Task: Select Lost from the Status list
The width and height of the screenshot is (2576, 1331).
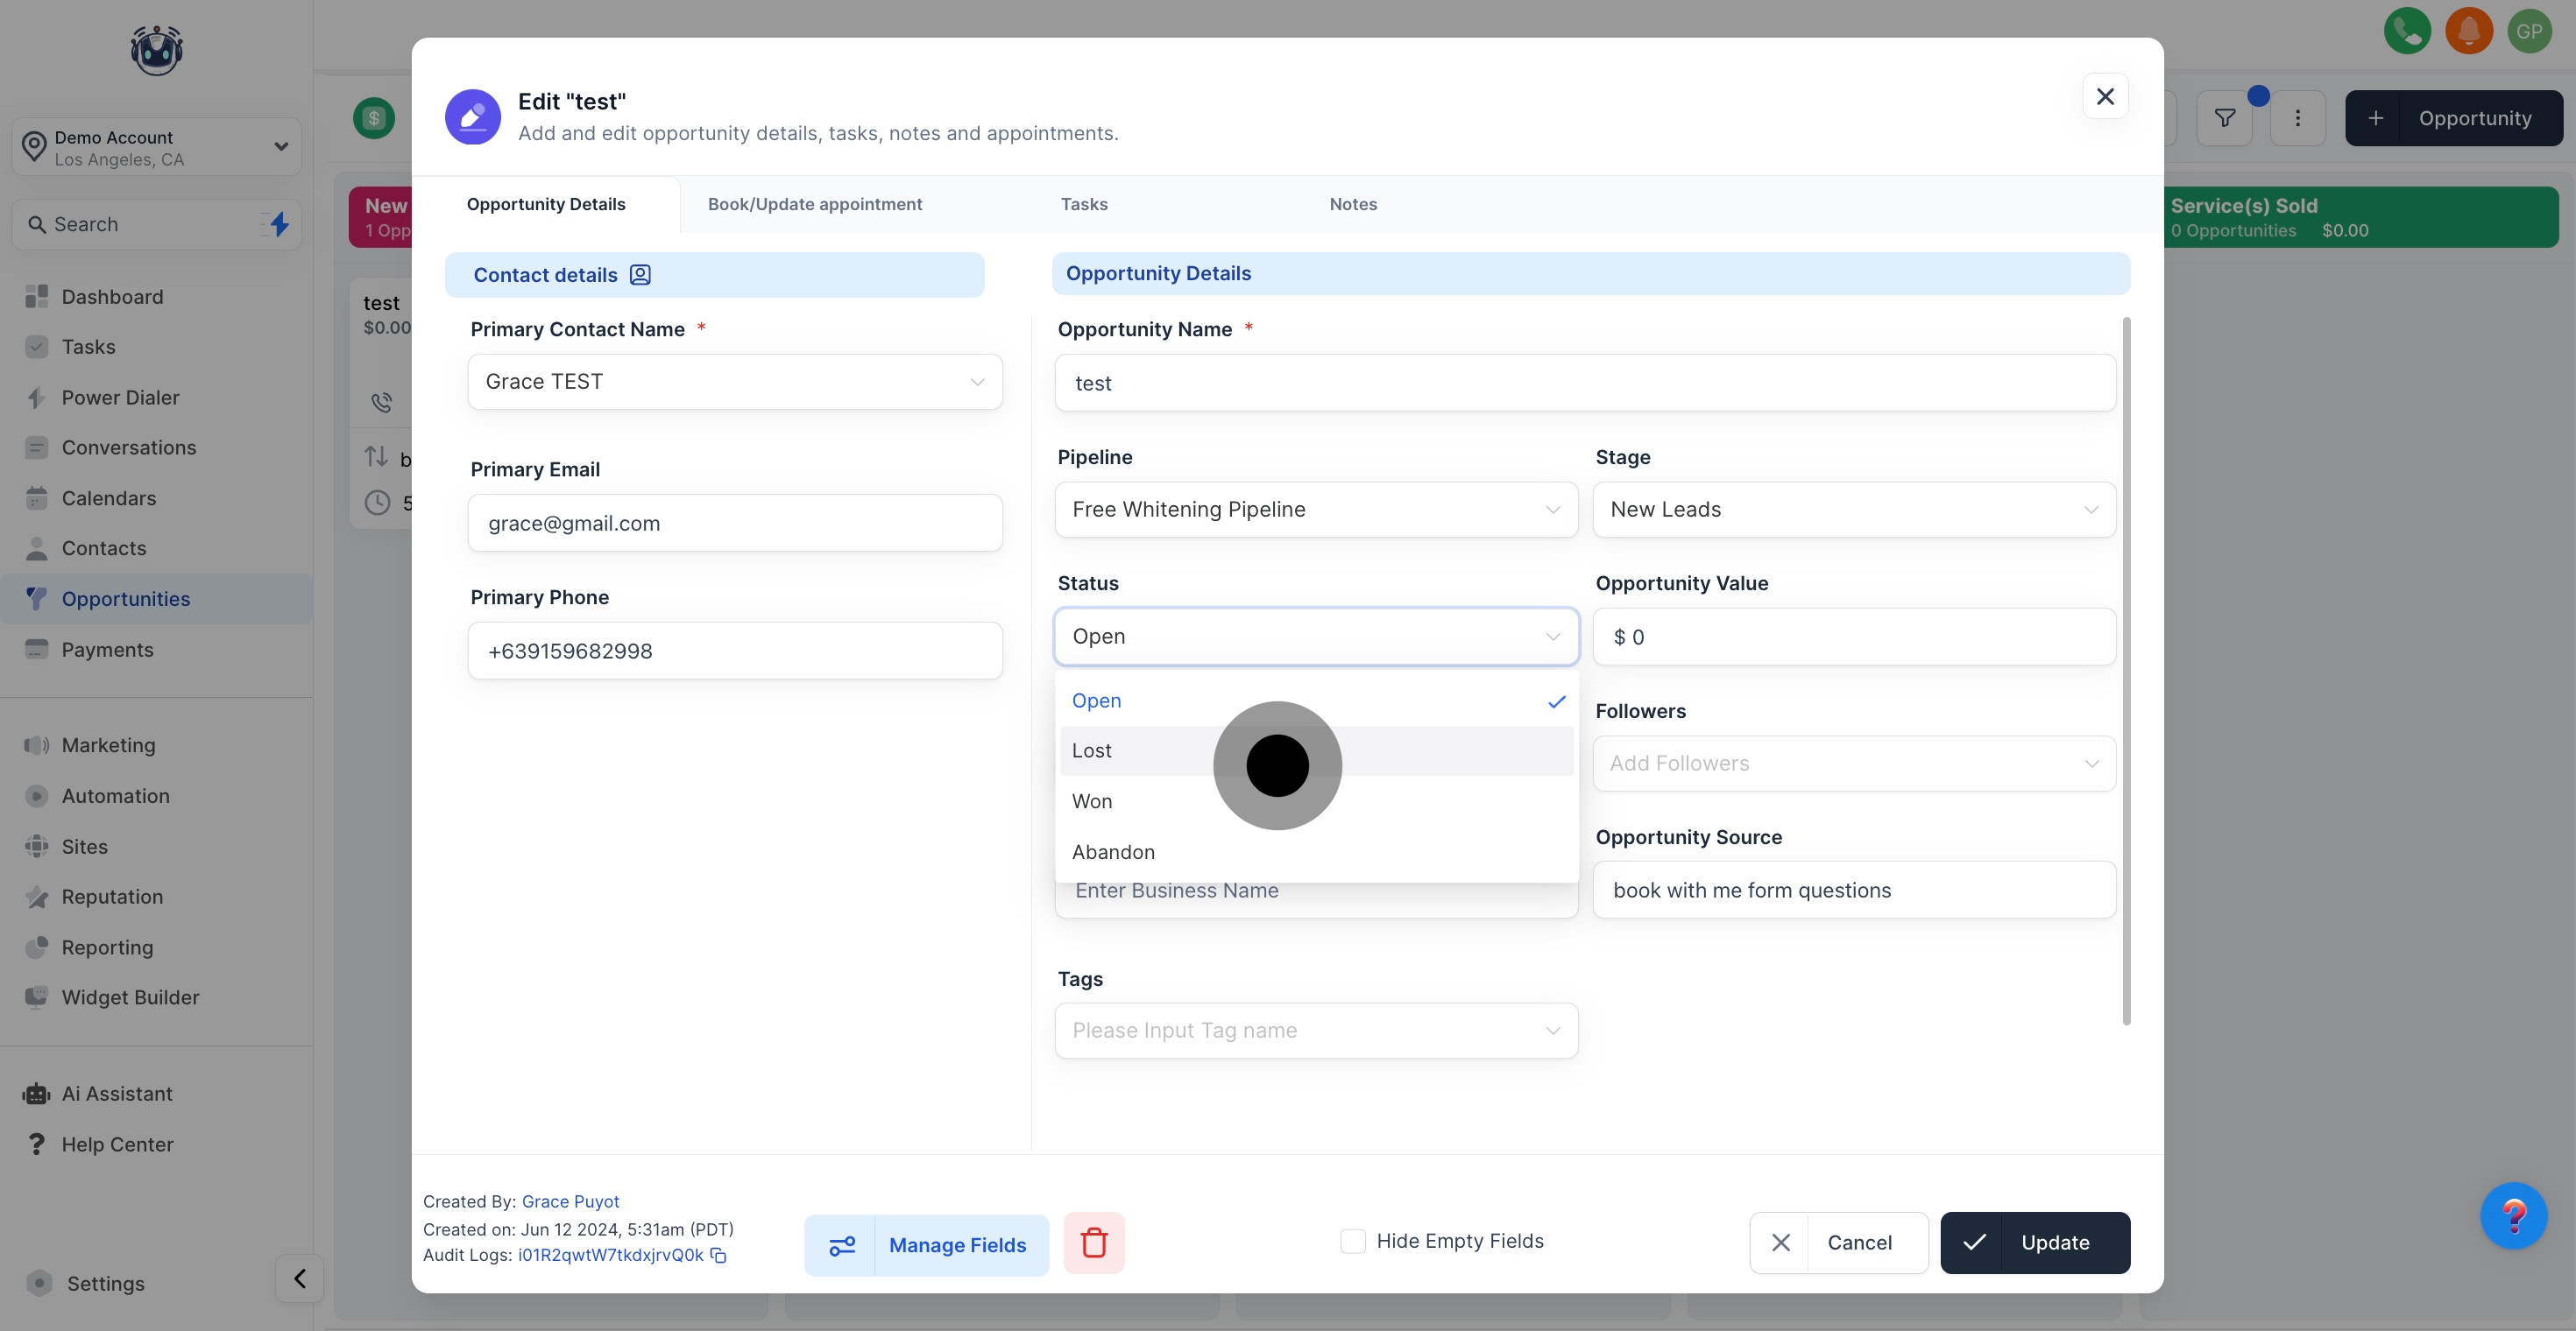Action: click(1092, 750)
